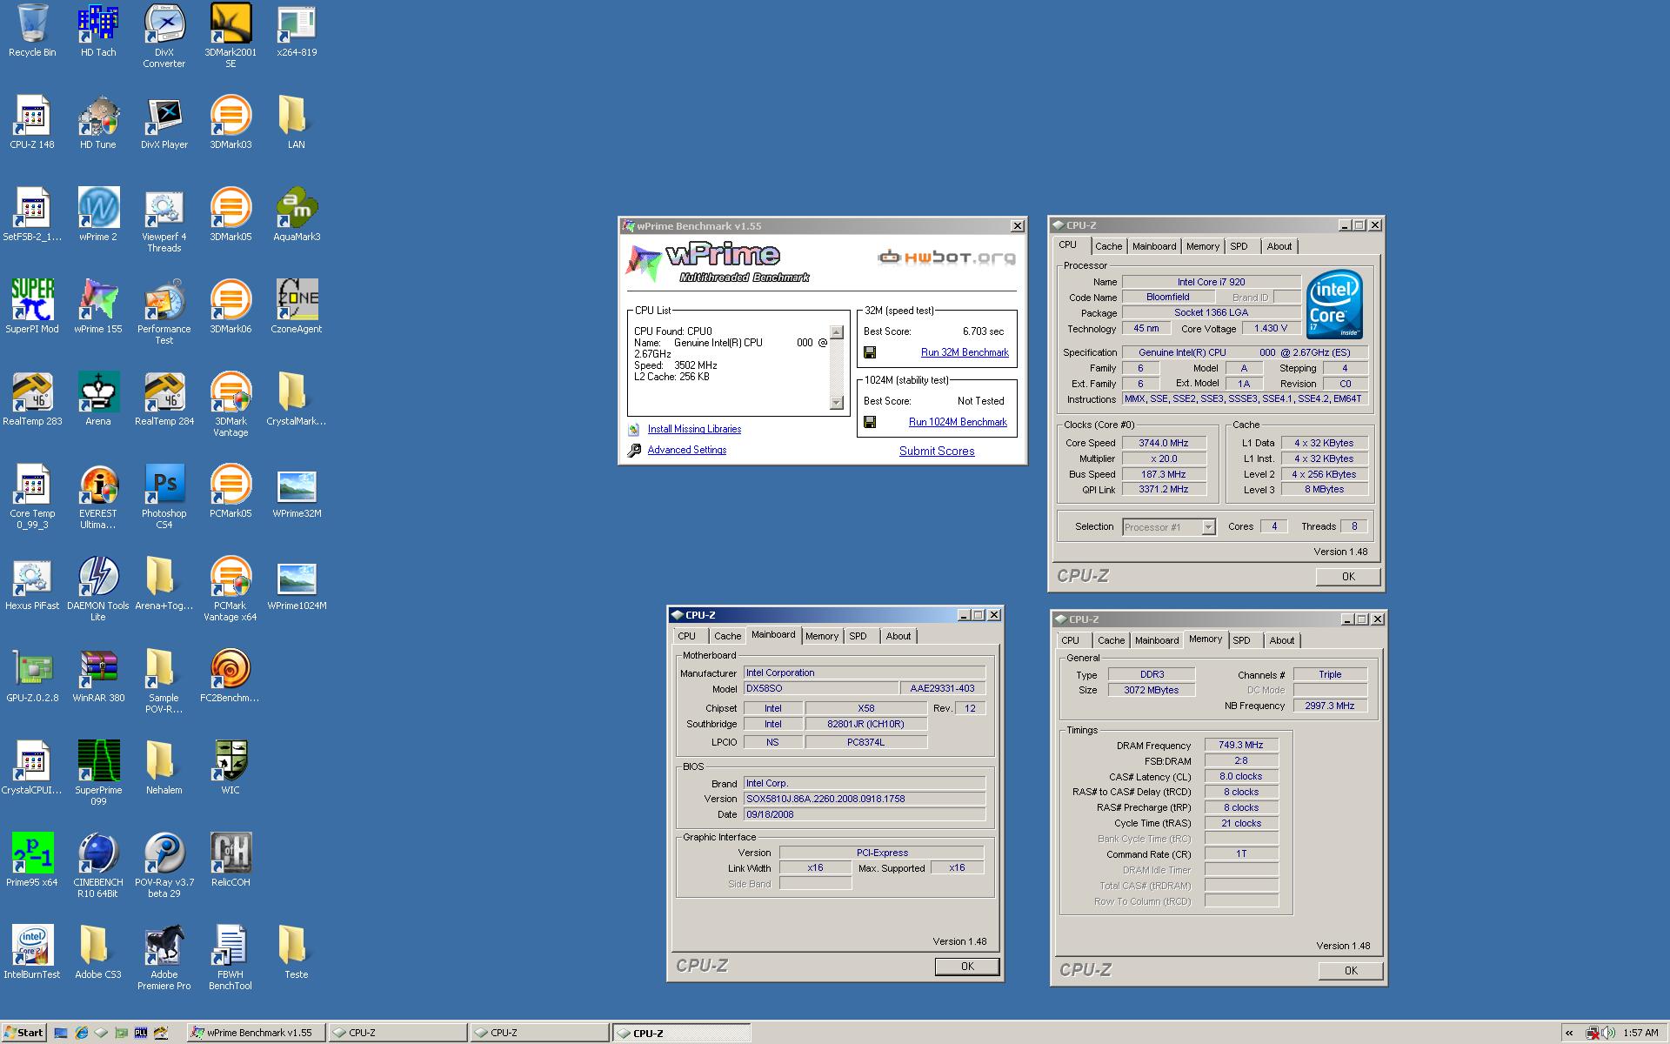Click the Windows Start button
Screen dimensions: 1670x1044
pyautogui.click(x=23, y=1033)
